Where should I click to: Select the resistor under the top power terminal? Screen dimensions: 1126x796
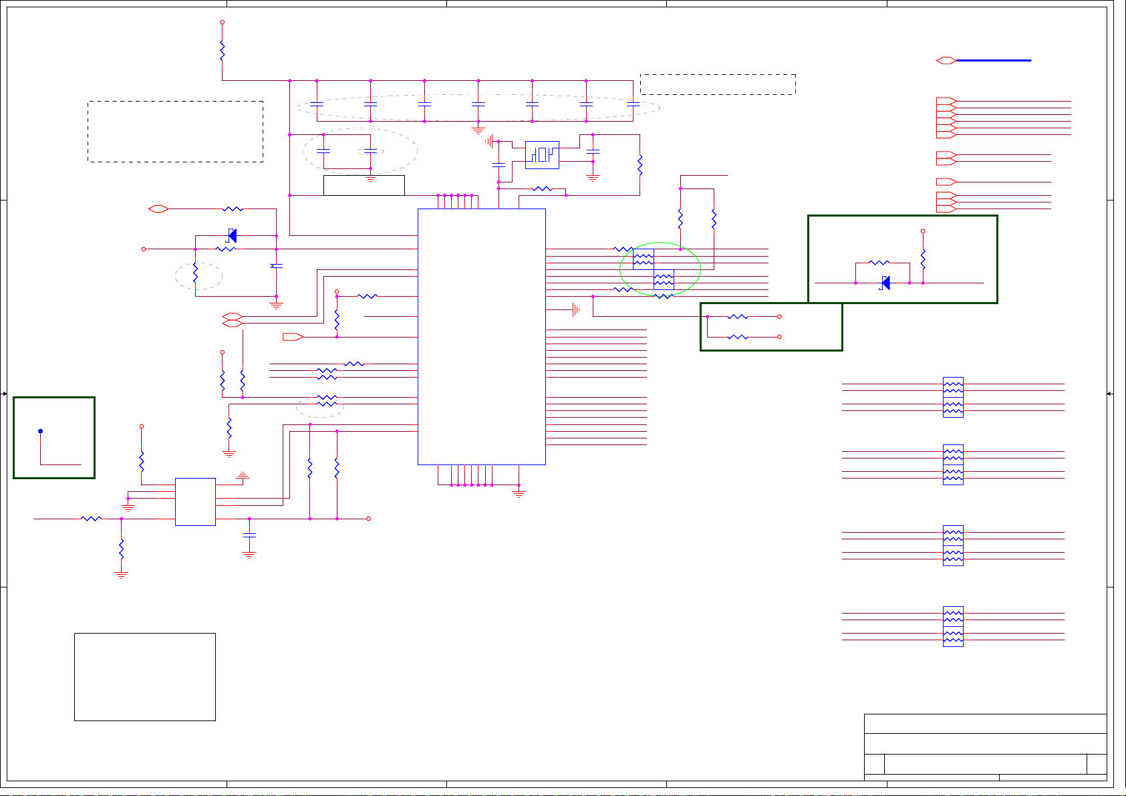pyautogui.click(x=222, y=51)
